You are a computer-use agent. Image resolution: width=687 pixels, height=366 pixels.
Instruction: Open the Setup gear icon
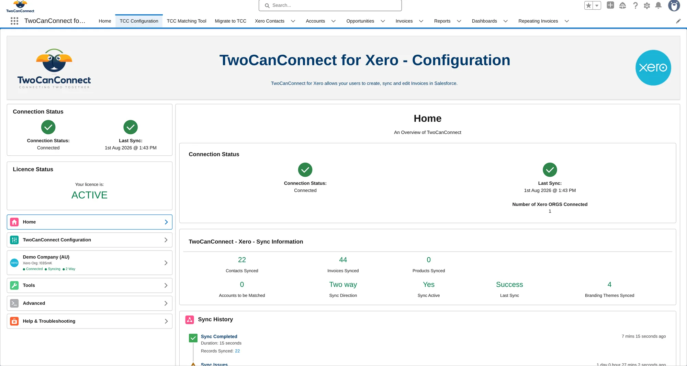click(x=647, y=5)
